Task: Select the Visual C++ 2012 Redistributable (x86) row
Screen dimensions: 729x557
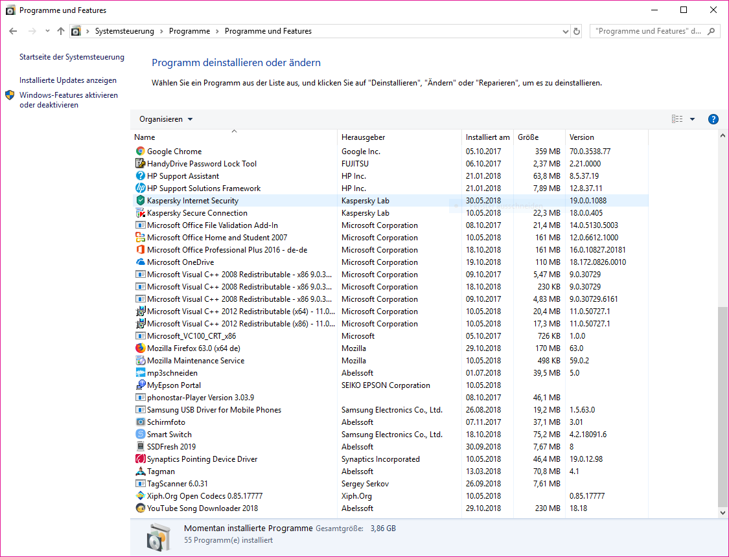Action: [x=389, y=324]
